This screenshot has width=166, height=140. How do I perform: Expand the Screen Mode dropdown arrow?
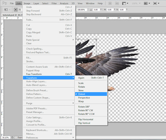point(158,3)
